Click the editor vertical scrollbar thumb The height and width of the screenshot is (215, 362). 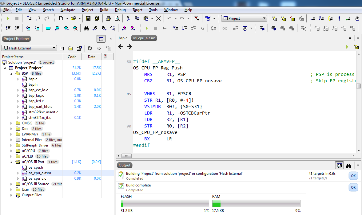click(x=358, y=86)
